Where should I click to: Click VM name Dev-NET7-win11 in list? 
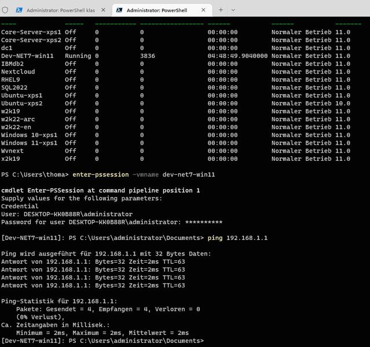(x=27, y=56)
